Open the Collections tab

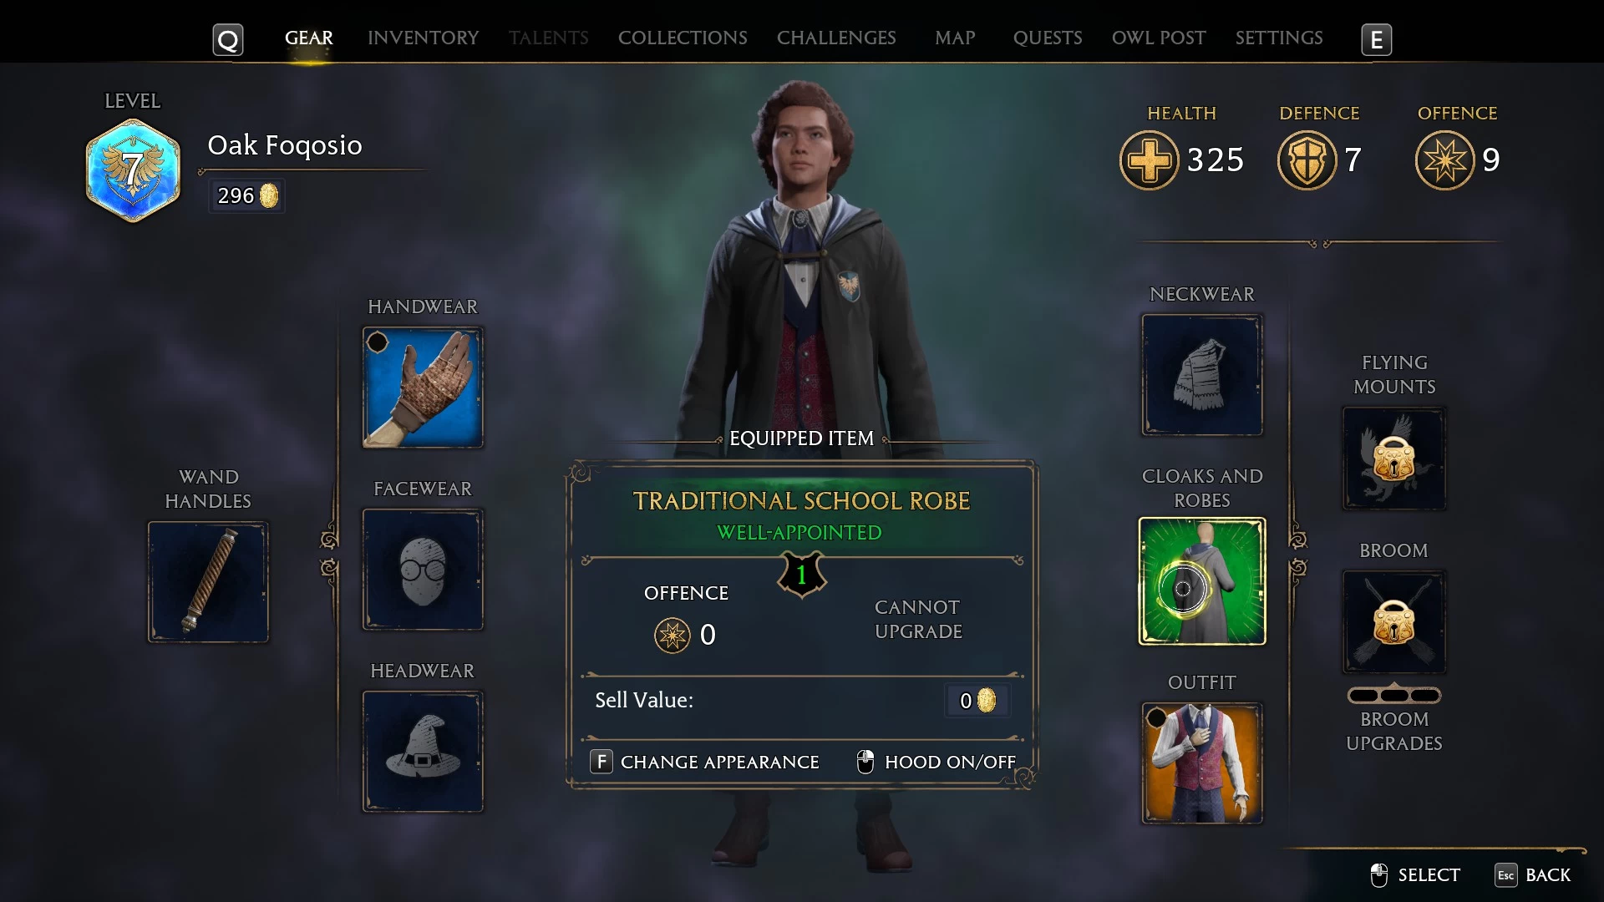click(683, 38)
